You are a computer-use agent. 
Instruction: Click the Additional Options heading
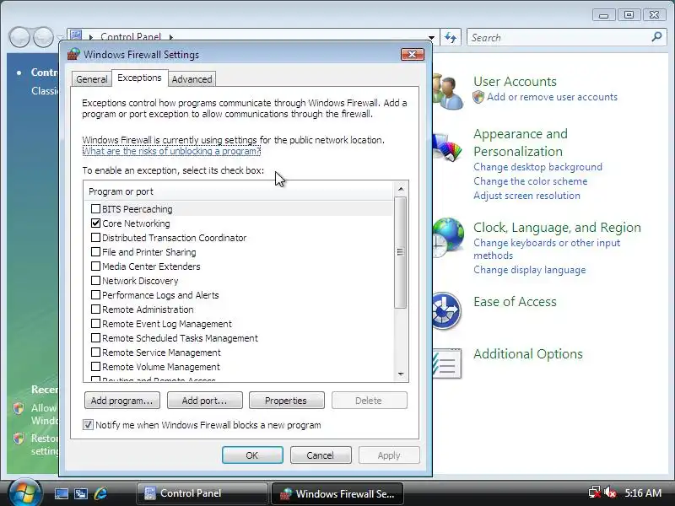[x=528, y=353]
